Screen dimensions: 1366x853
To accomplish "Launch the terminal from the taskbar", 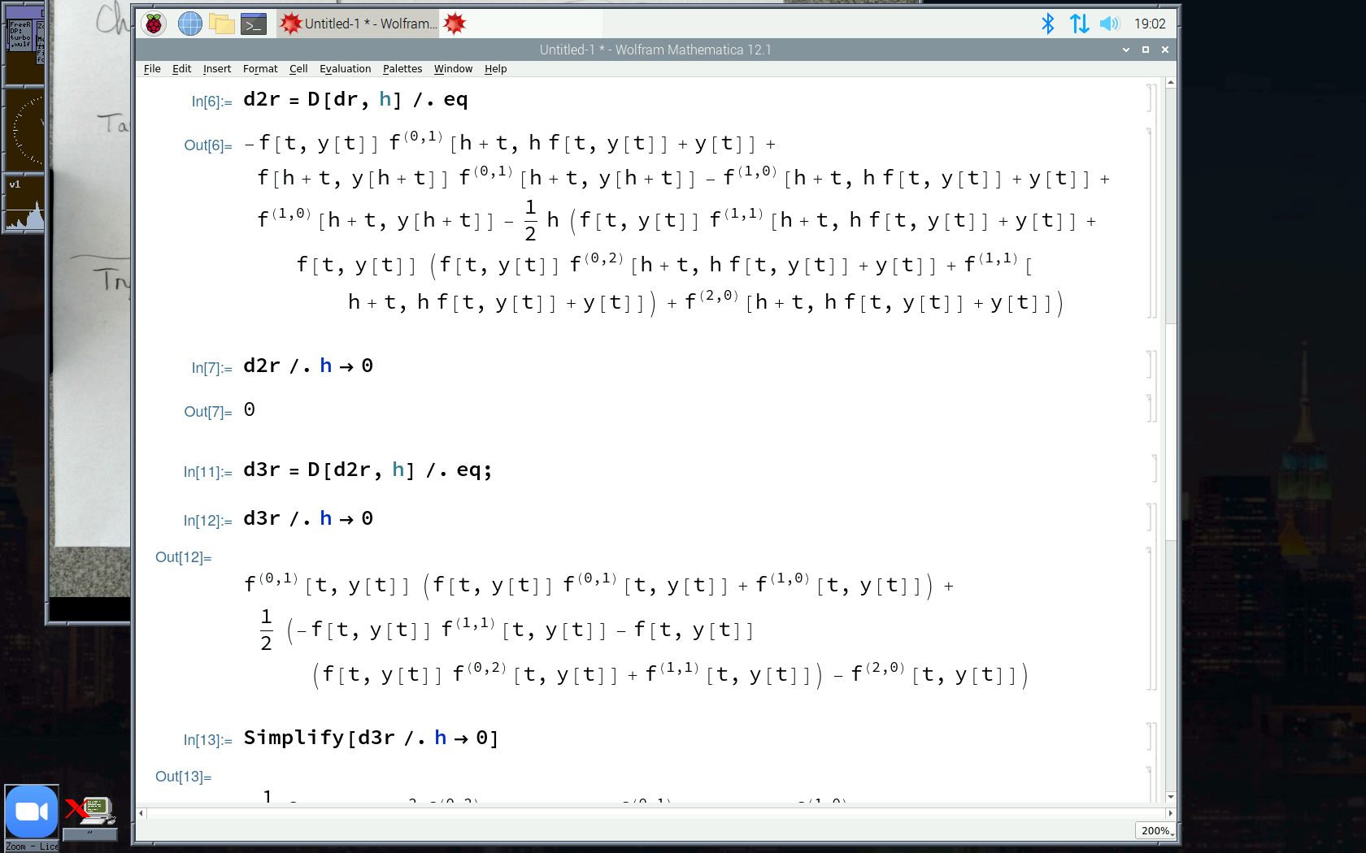I will pyautogui.click(x=254, y=24).
